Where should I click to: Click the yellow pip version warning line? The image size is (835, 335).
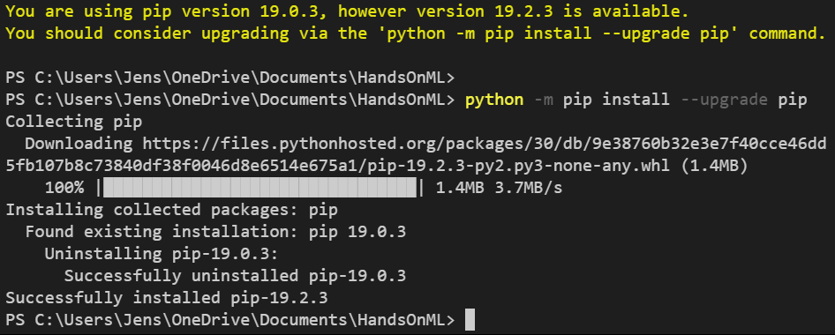[x=347, y=11]
